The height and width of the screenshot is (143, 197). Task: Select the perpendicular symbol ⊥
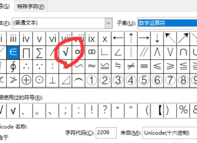click(x=52, y=80)
